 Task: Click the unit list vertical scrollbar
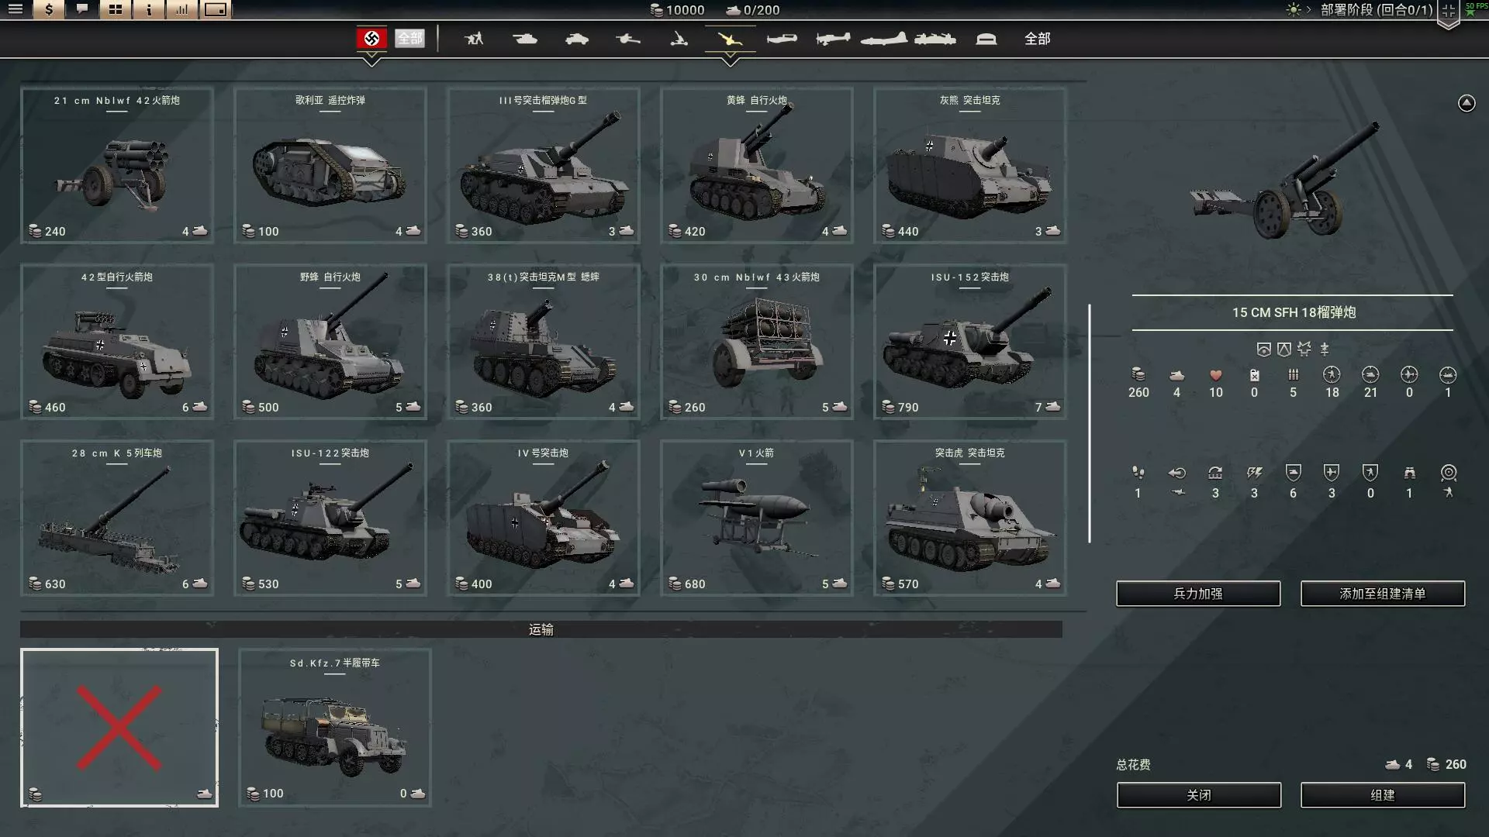(x=1090, y=423)
